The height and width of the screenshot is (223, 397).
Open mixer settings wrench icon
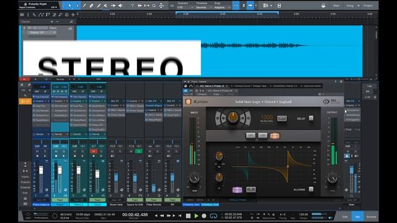pyautogui.click(x=29, y=85)
